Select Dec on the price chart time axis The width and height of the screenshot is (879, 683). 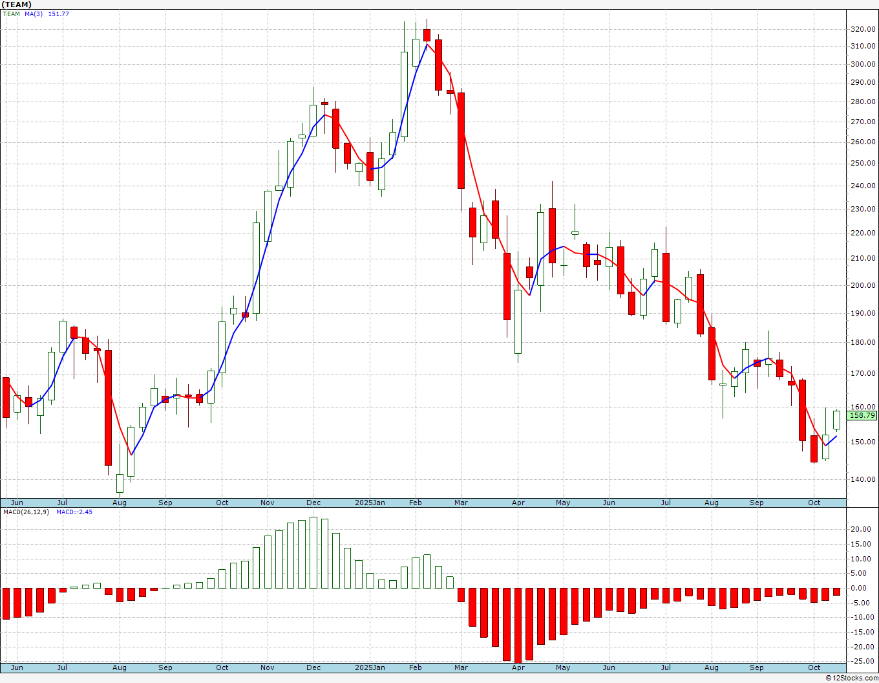[x=313, y=503]
